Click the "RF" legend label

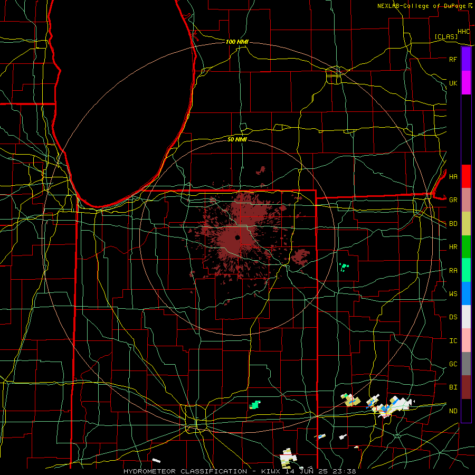(x=453, y=60)
